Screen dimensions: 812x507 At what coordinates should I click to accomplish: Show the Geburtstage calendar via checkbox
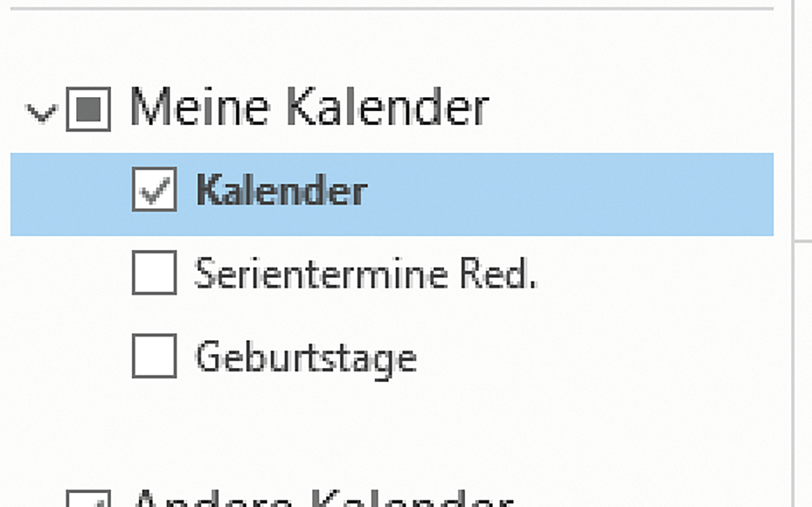pyautogui.click(x=154, y=356)
